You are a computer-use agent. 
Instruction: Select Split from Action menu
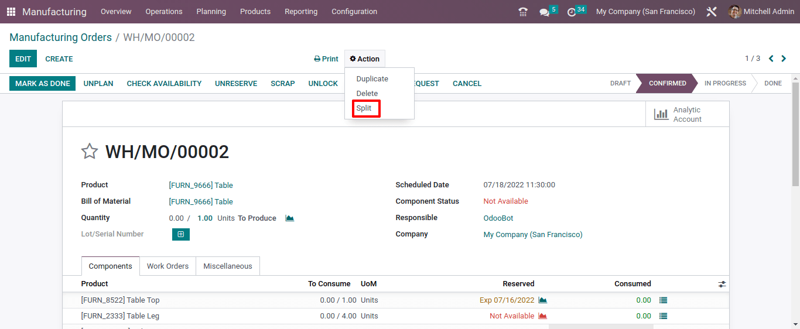tap(364, 108)
